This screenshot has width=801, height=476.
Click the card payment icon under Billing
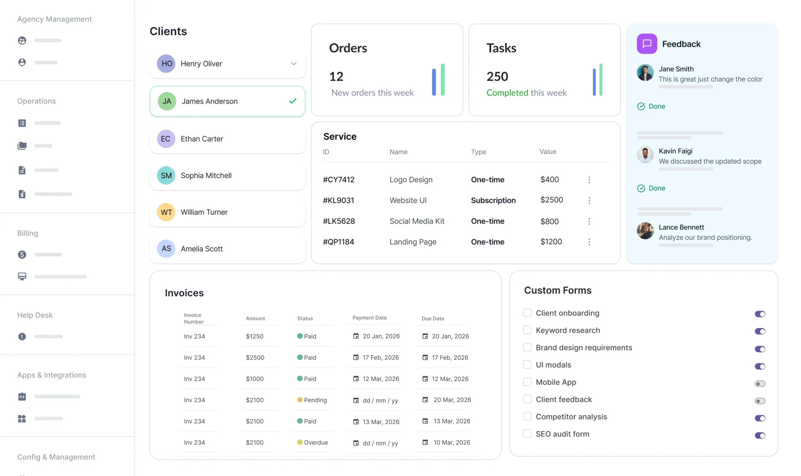coord(22,276)
